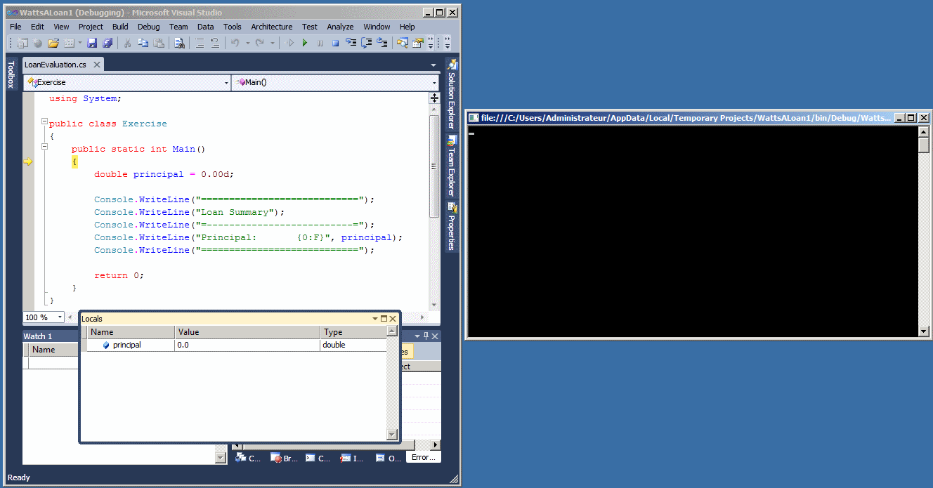Click the Break All pause icon
Viewport: 933px width, 488px height.
(320, 42)
